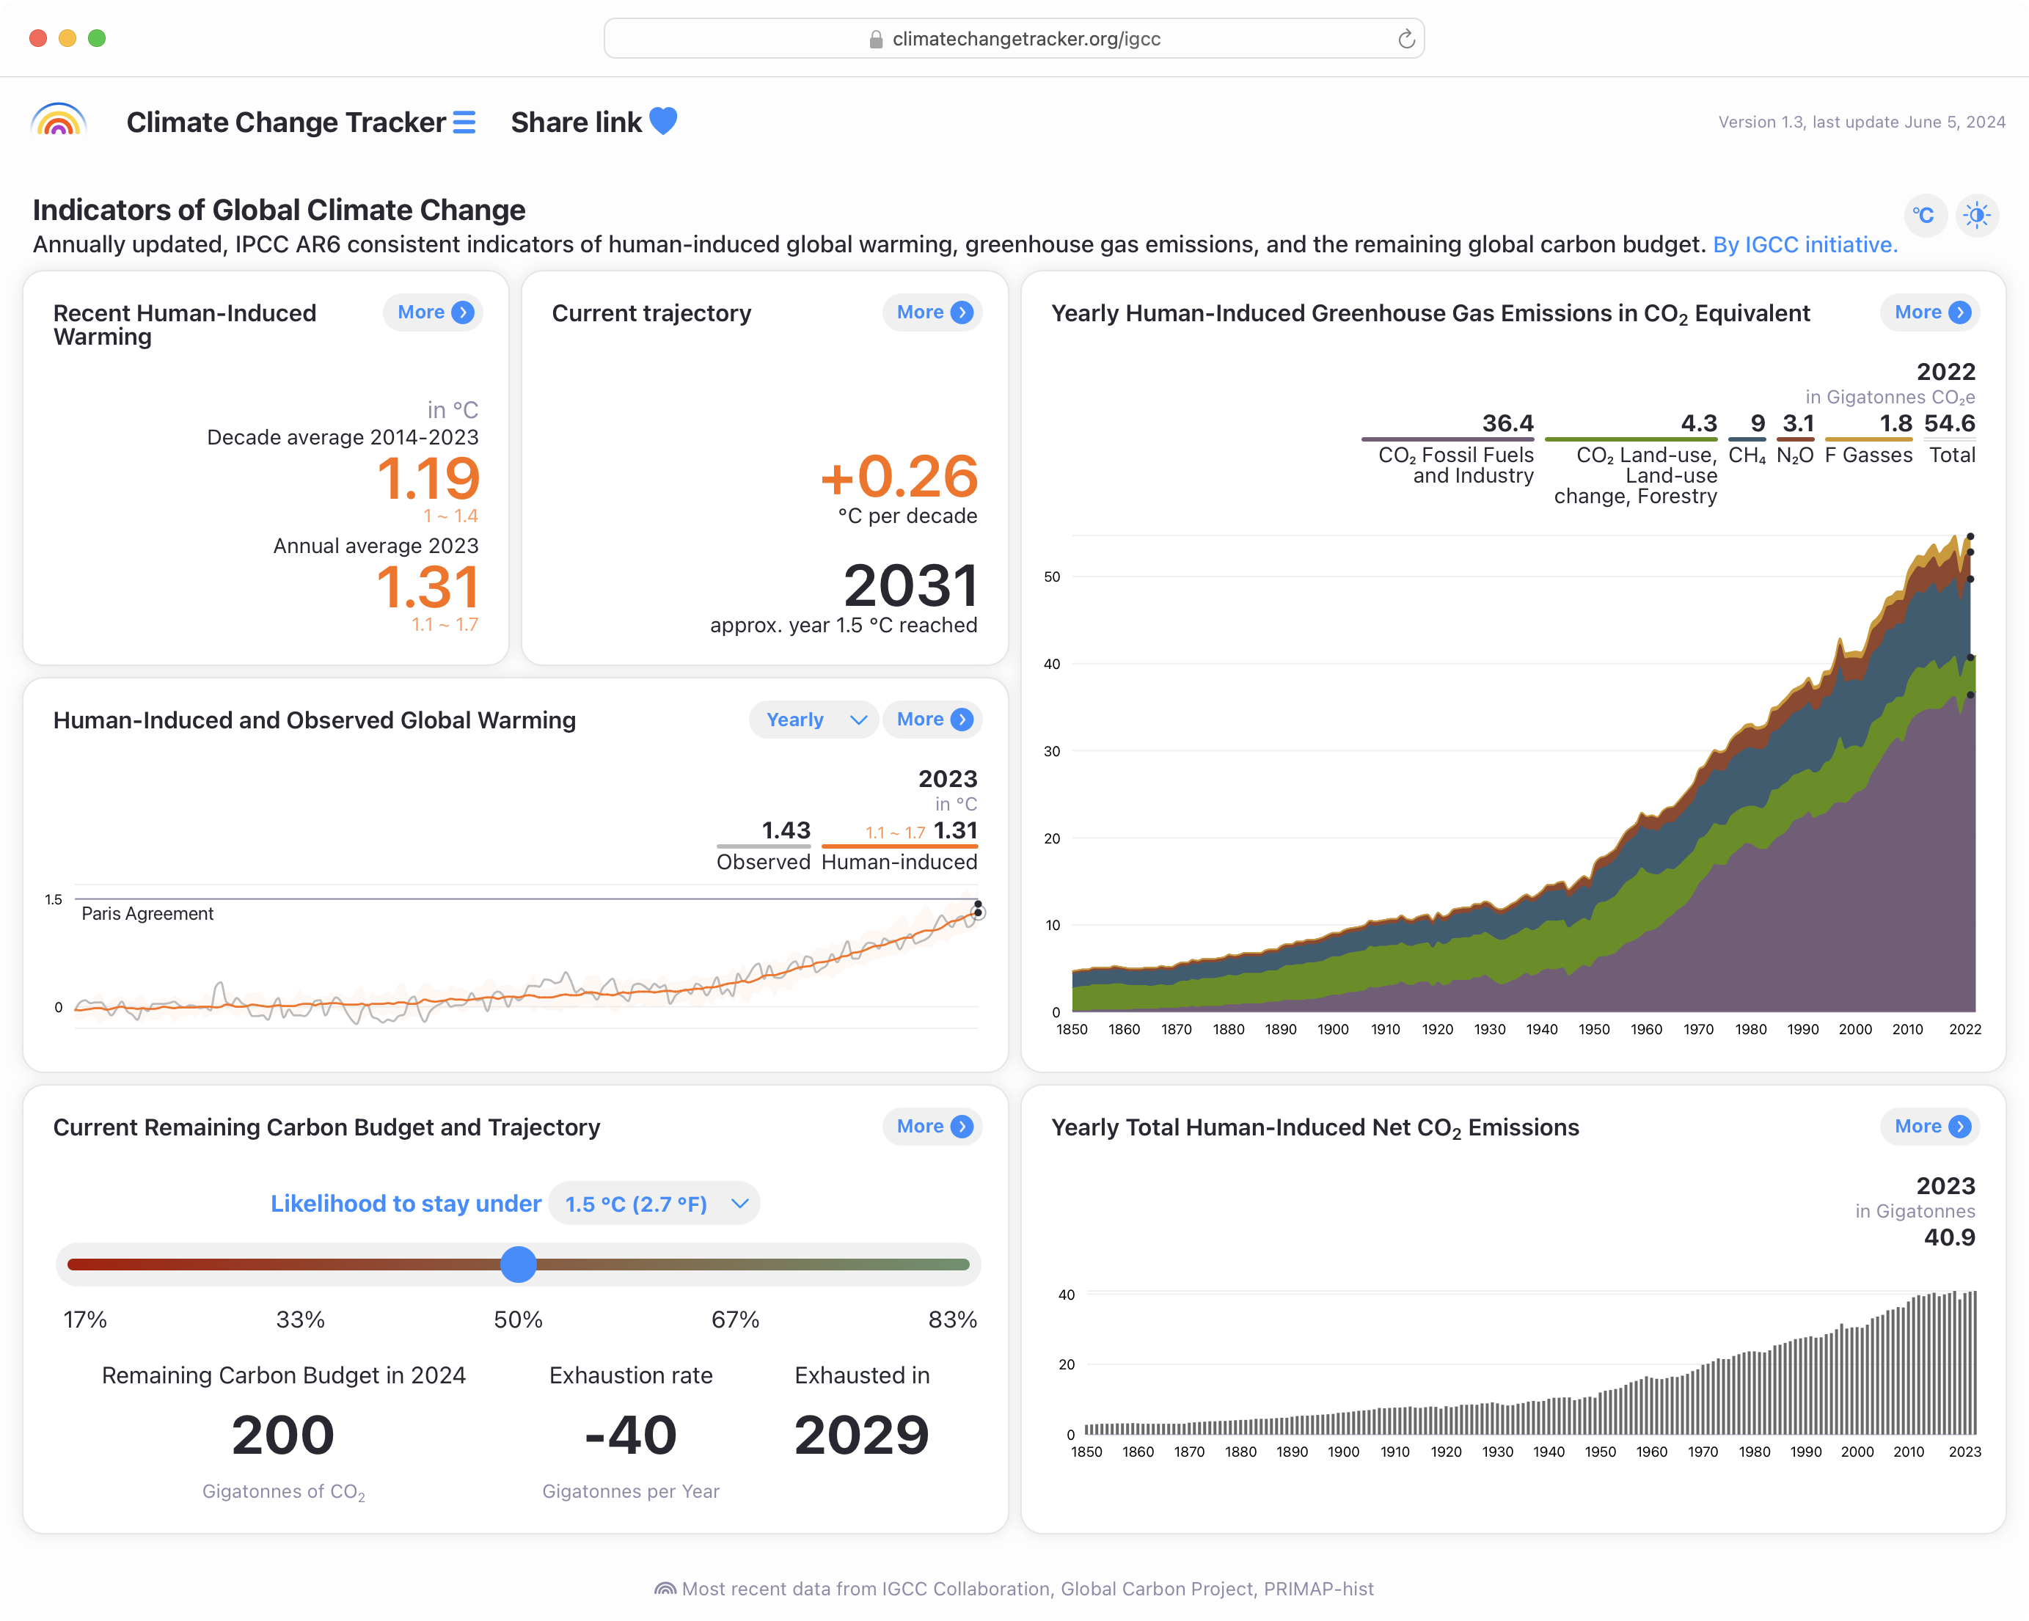Expand the Yearly dropdown in warming chart

814,720
